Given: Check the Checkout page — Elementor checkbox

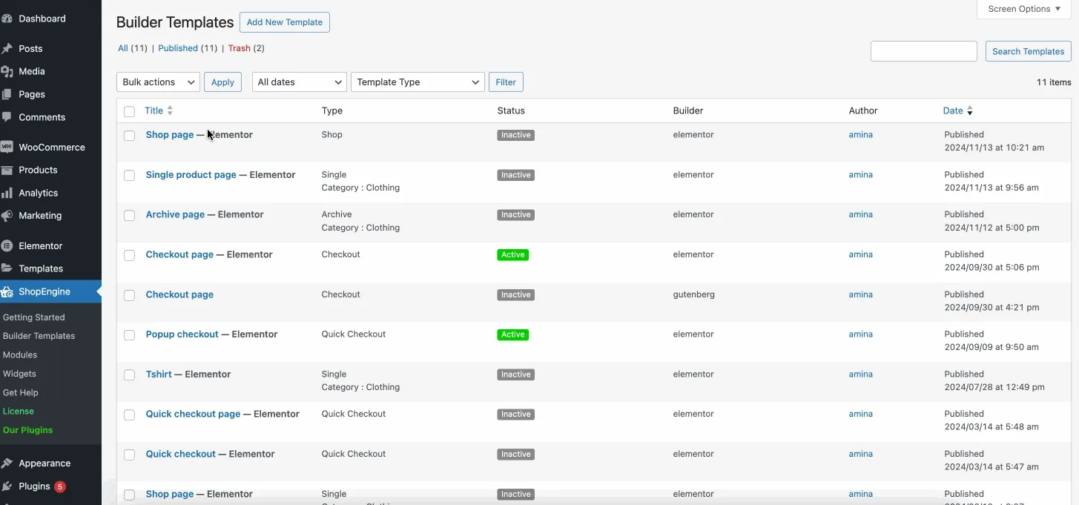Looking at the screenshot, I should point(129,255).
